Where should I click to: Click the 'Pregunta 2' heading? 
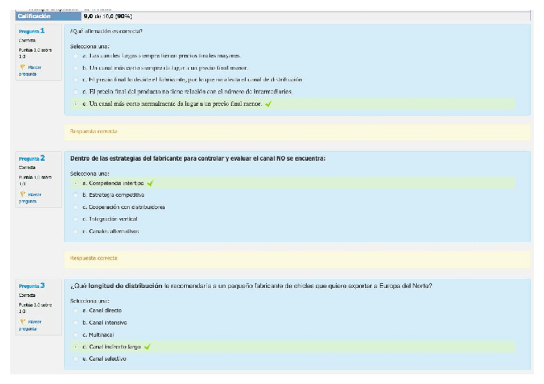pyautogui.click(x=31, y=158)
